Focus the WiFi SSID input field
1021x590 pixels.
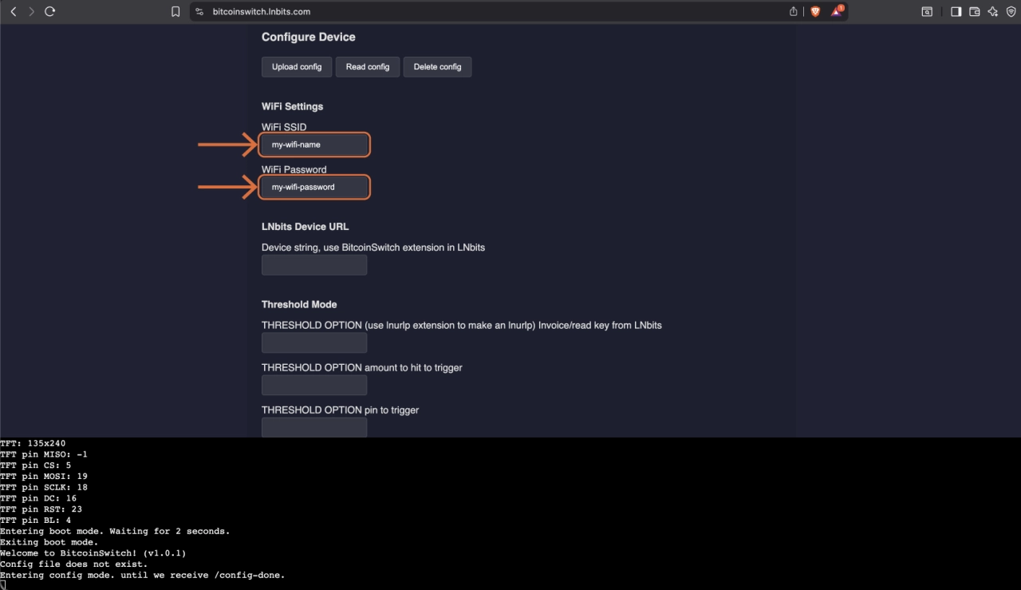(314, 145)
